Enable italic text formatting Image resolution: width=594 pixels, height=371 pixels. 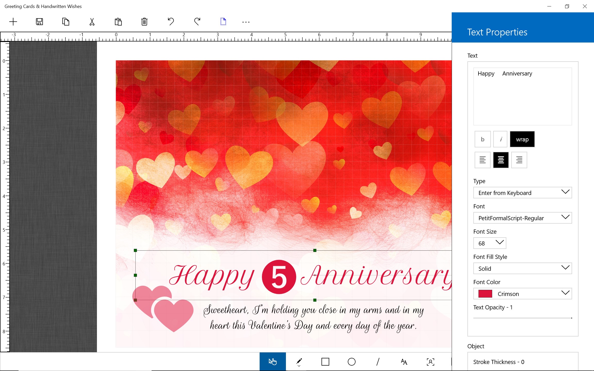pos(500,139)
